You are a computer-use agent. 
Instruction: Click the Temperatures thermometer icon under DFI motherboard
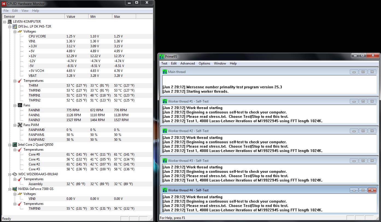[x=20, y=81]
